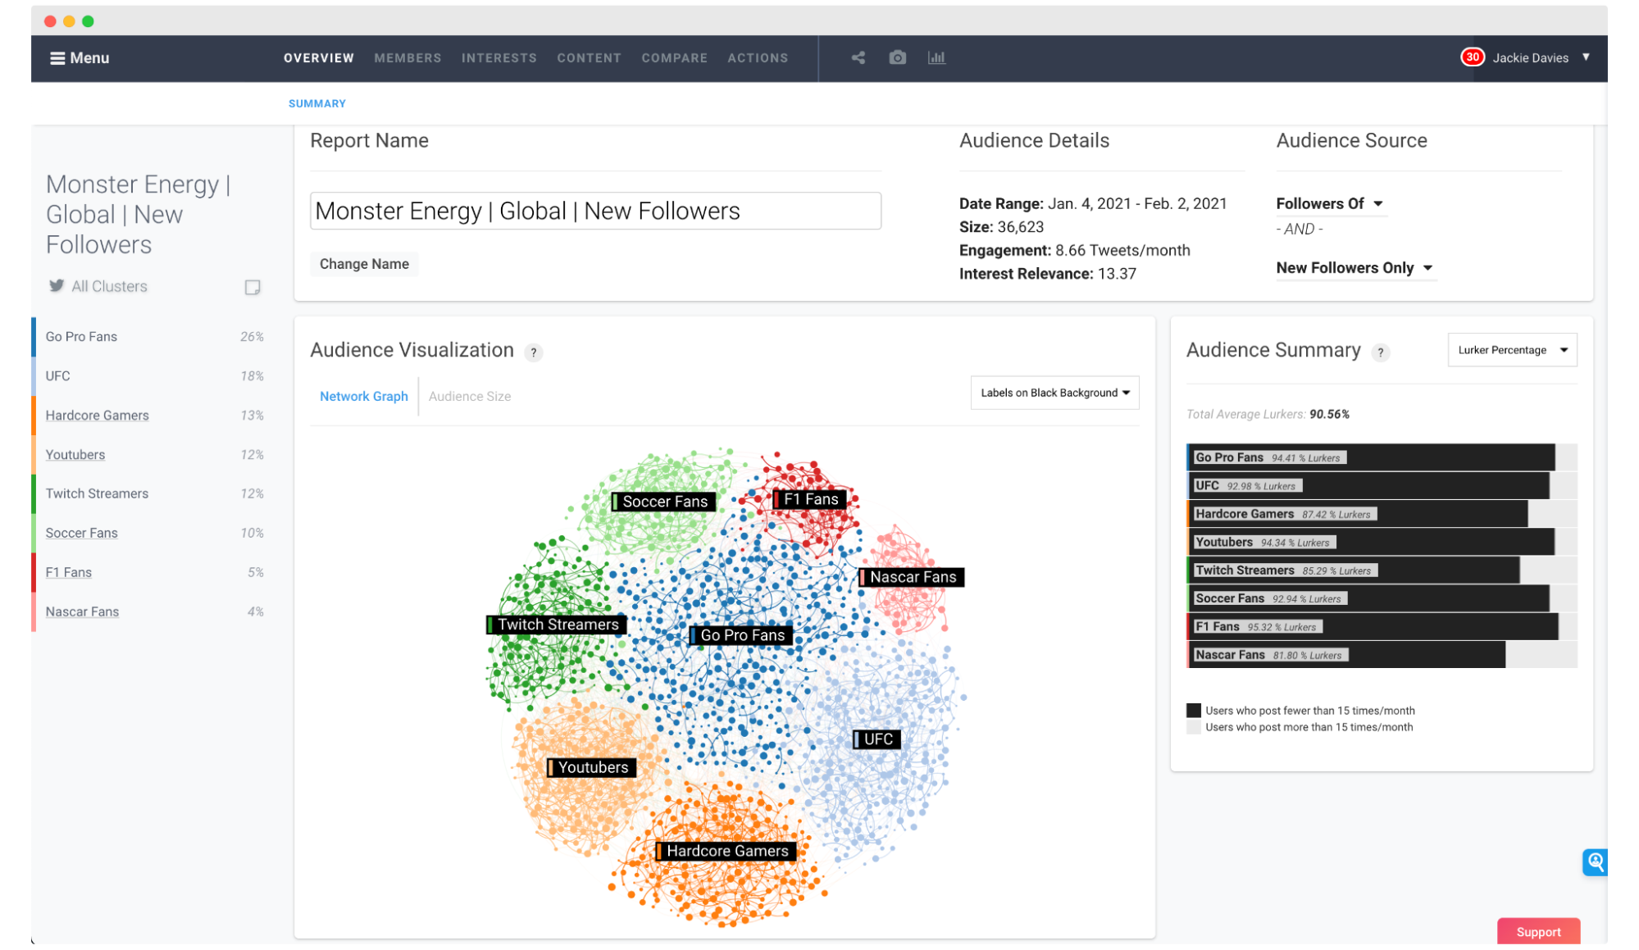Select the Audience Size tab toggle

471,396
